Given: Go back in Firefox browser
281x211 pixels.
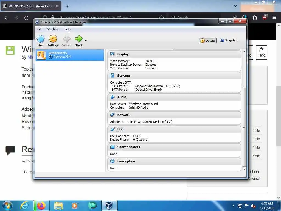Looking at the screenshot, I should pyautogui.click(x=7, y=18).
